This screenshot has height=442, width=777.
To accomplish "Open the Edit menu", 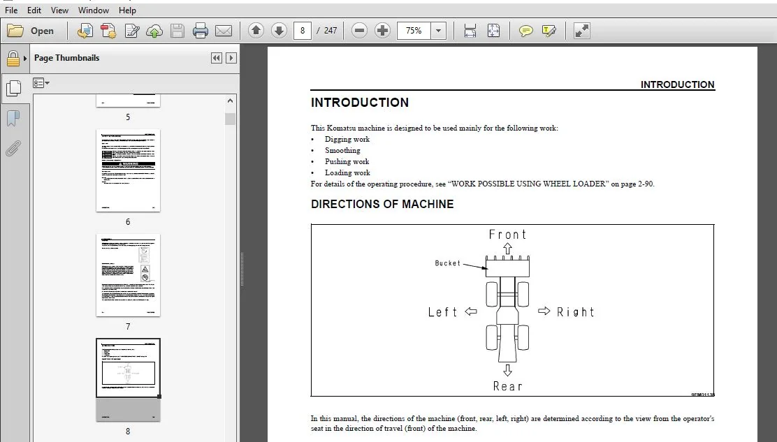I will pyautogui.click(x=34, y=10).
